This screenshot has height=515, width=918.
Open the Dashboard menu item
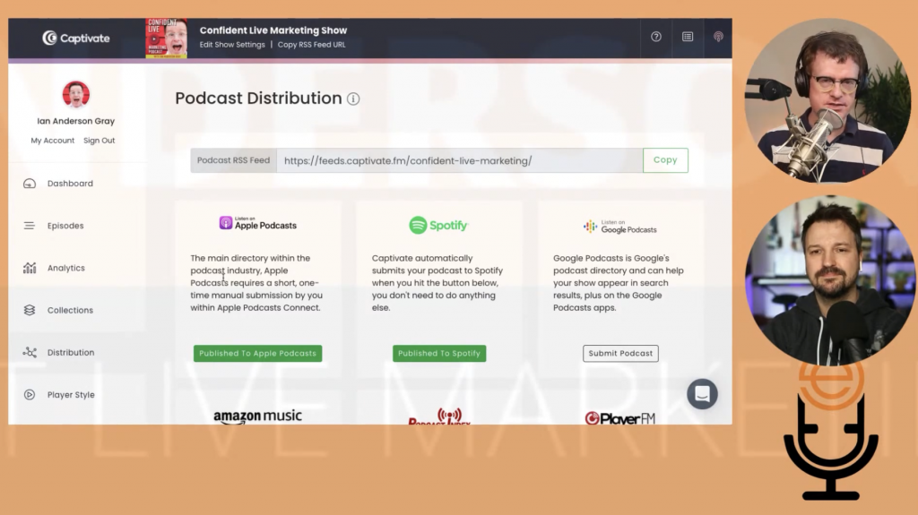click(70, 184)
